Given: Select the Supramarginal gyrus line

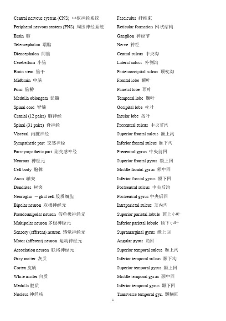Looking at the screenshot, I should click(x=144, y=232).
